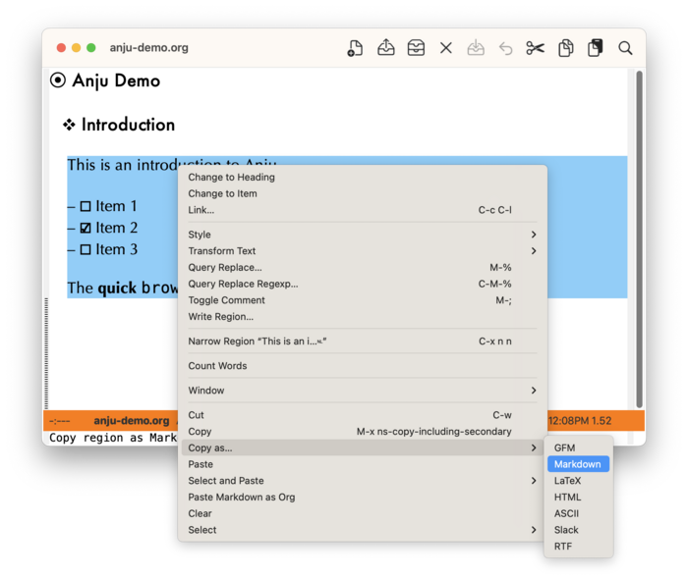
Task: Click the Item 1 label
Action: (116, 206)
